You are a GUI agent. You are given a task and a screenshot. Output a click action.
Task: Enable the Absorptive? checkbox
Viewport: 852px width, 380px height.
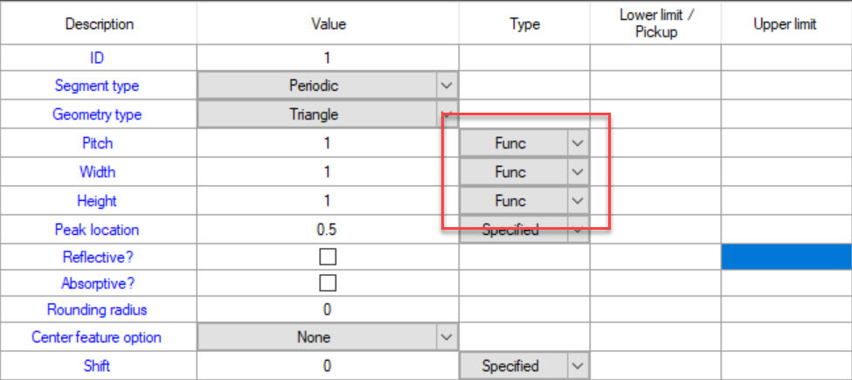coord(328,283)
